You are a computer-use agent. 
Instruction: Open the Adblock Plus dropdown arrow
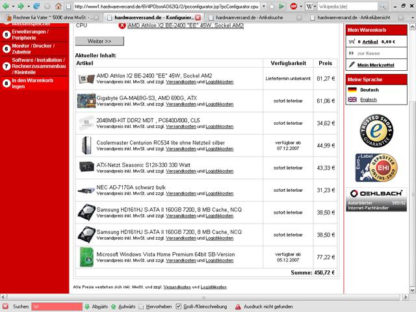point(301,6)
